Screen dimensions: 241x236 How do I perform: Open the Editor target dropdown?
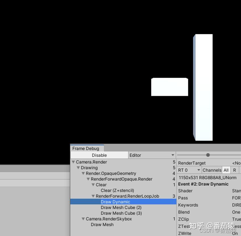pyautogui.click(x=152, y=155)
